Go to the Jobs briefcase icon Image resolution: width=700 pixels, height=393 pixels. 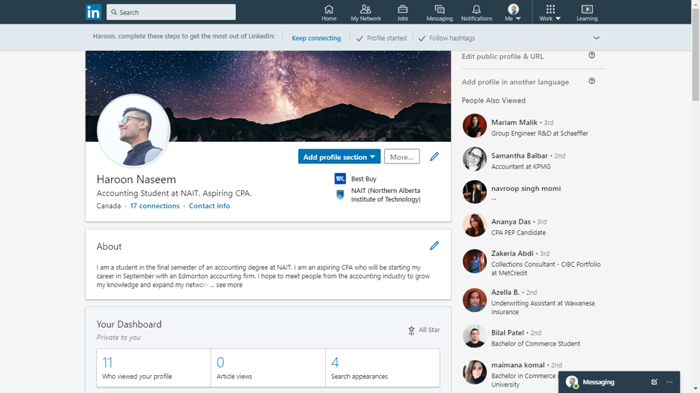pyautogui.click(x=402, y=9)
